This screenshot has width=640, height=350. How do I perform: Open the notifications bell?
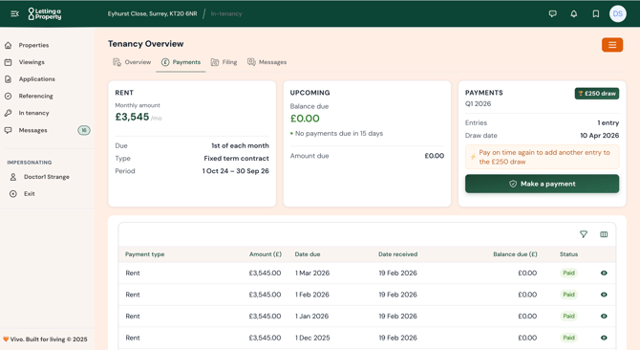574,14
